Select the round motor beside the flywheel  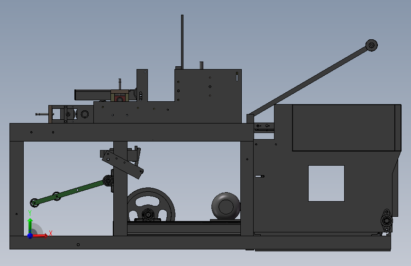pyautogui.click(x=226, y=206)
